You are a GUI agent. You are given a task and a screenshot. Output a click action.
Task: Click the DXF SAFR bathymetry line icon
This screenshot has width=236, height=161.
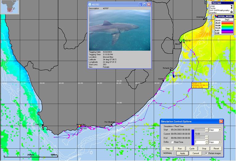click(231, 10)
